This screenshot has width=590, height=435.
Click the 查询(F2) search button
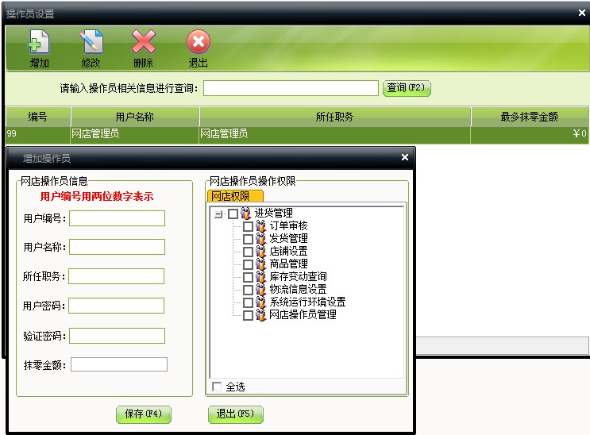pyautogui.click(x=407, y=87)
